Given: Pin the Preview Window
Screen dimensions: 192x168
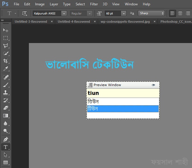Looking at the screenshot, I should tap(153, 85).
